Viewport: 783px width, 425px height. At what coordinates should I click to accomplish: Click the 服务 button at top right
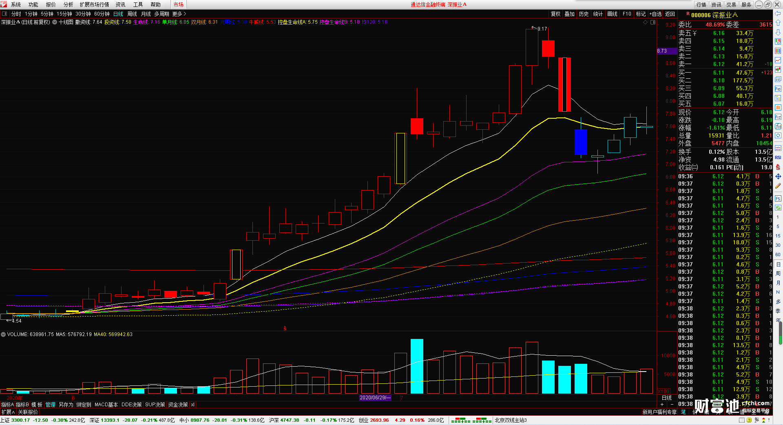pyautogui.click(x=746, y=4)
